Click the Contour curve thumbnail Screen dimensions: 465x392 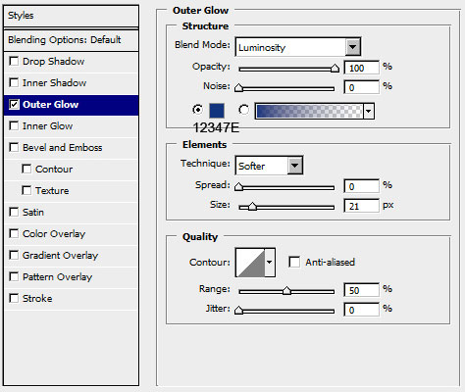click(250, 263)
